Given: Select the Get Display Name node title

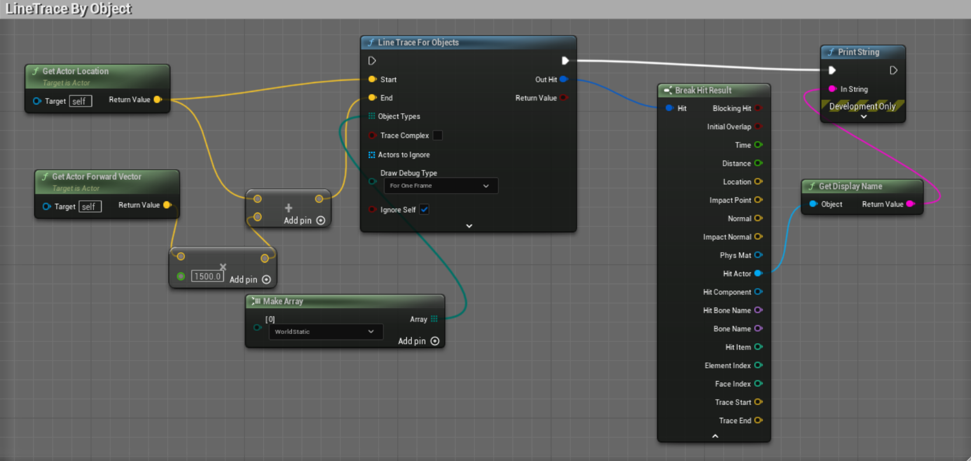Looking at the screenshot, I should click(x=850, y=186).
